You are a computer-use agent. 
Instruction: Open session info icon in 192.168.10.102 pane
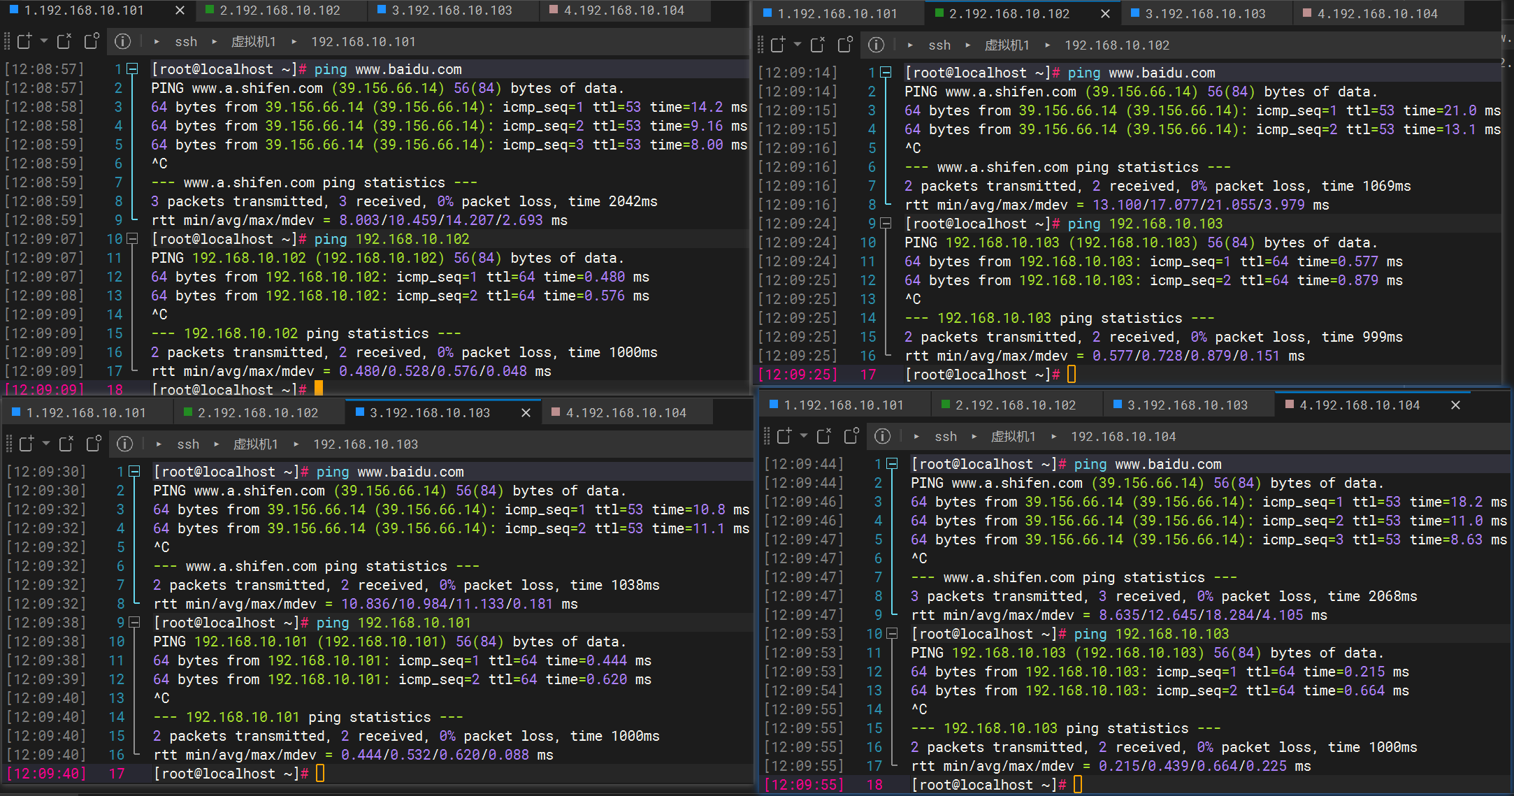pos(876,45)
